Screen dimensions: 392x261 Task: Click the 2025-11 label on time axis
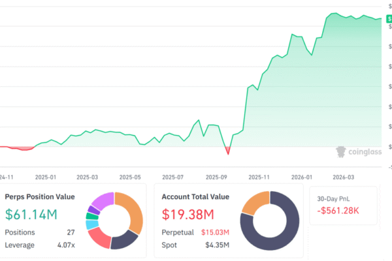(x=259, y=177)
